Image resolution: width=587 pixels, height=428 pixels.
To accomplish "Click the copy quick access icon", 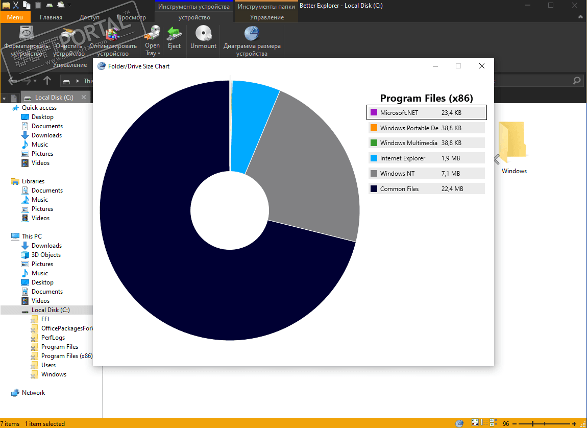I will click(x=27, y=5).
